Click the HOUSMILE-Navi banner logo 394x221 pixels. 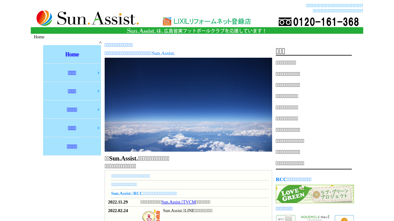[x=315, y=218]
